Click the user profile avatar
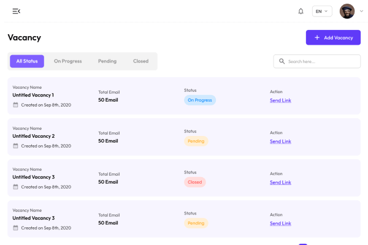This screenshot has width=368, height=245. pos(347,11)
